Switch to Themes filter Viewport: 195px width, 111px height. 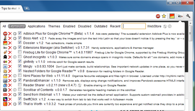pyautogui.click(x=54, y=26)
